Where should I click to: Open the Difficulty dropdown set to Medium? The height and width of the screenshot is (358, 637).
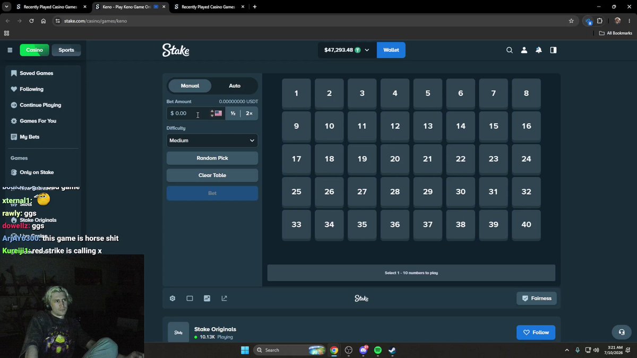(212, 141)
